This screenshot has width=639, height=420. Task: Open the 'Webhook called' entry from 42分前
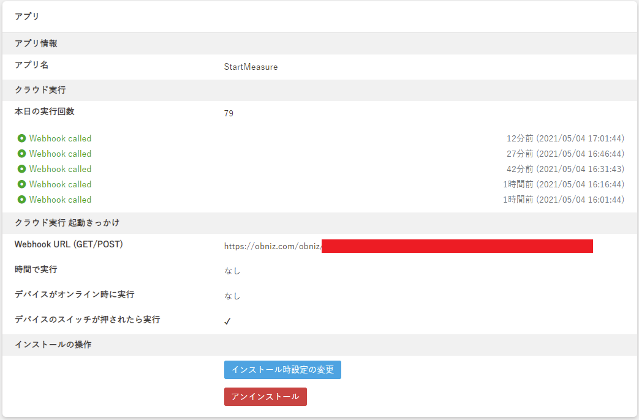(60, 169)
